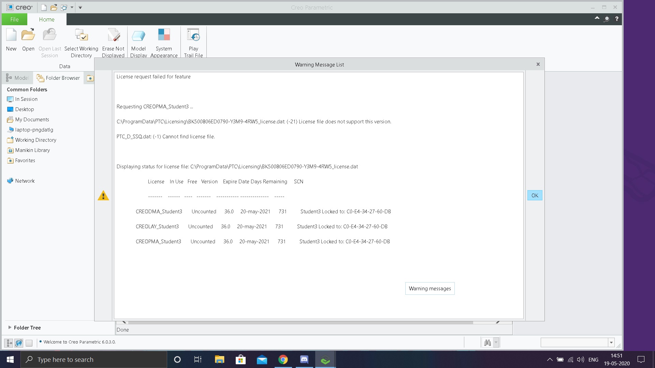This screenshot has width=655, height=368.
Task: Click OK to dismiss the warning dialog
Action: point(534,195)
